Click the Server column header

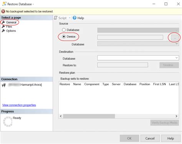coord(116,84)
